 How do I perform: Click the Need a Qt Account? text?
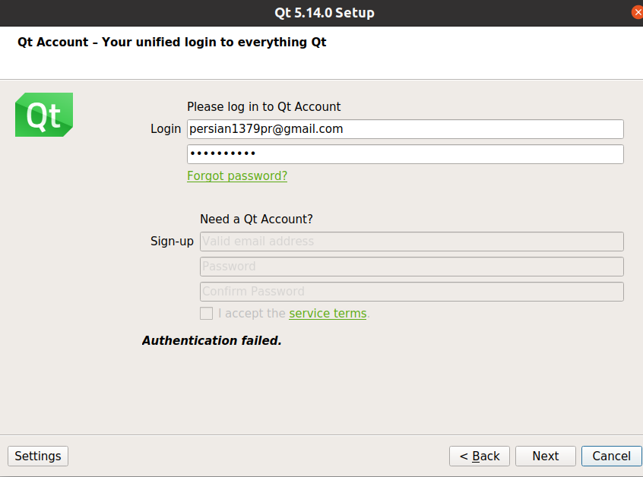(256, 220)
